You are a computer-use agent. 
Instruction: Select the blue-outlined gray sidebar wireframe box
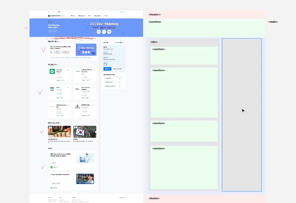click(242, 115)
